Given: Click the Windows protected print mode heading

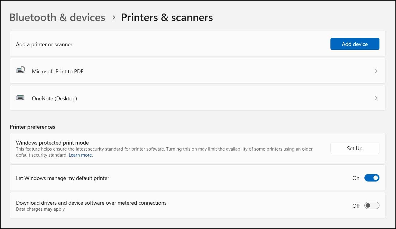Looking at the screenshot, I should coord(52,143).
